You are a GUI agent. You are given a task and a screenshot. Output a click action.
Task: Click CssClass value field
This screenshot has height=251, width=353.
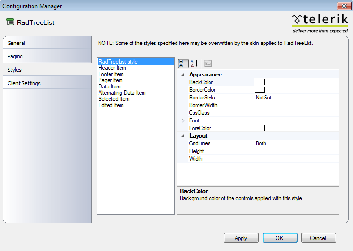click(296, 113)
